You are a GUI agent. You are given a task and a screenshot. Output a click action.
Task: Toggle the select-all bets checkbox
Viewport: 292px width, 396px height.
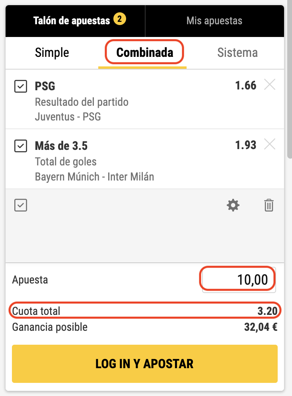[x=21, y=205]
